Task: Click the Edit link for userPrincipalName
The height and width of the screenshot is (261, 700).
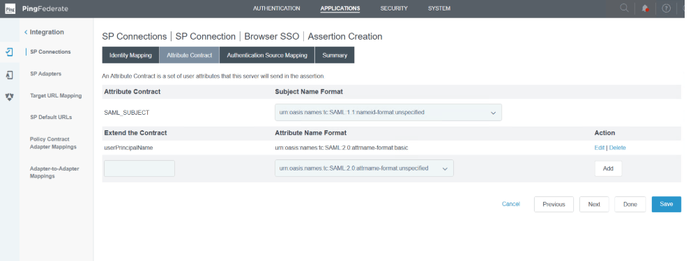Action: [599, 148]
